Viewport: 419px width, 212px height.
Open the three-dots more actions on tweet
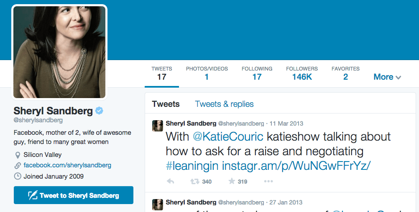(x=268, y=182)
